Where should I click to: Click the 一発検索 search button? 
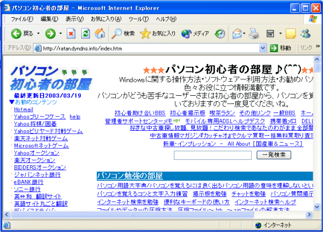click(x=274, y=155)
